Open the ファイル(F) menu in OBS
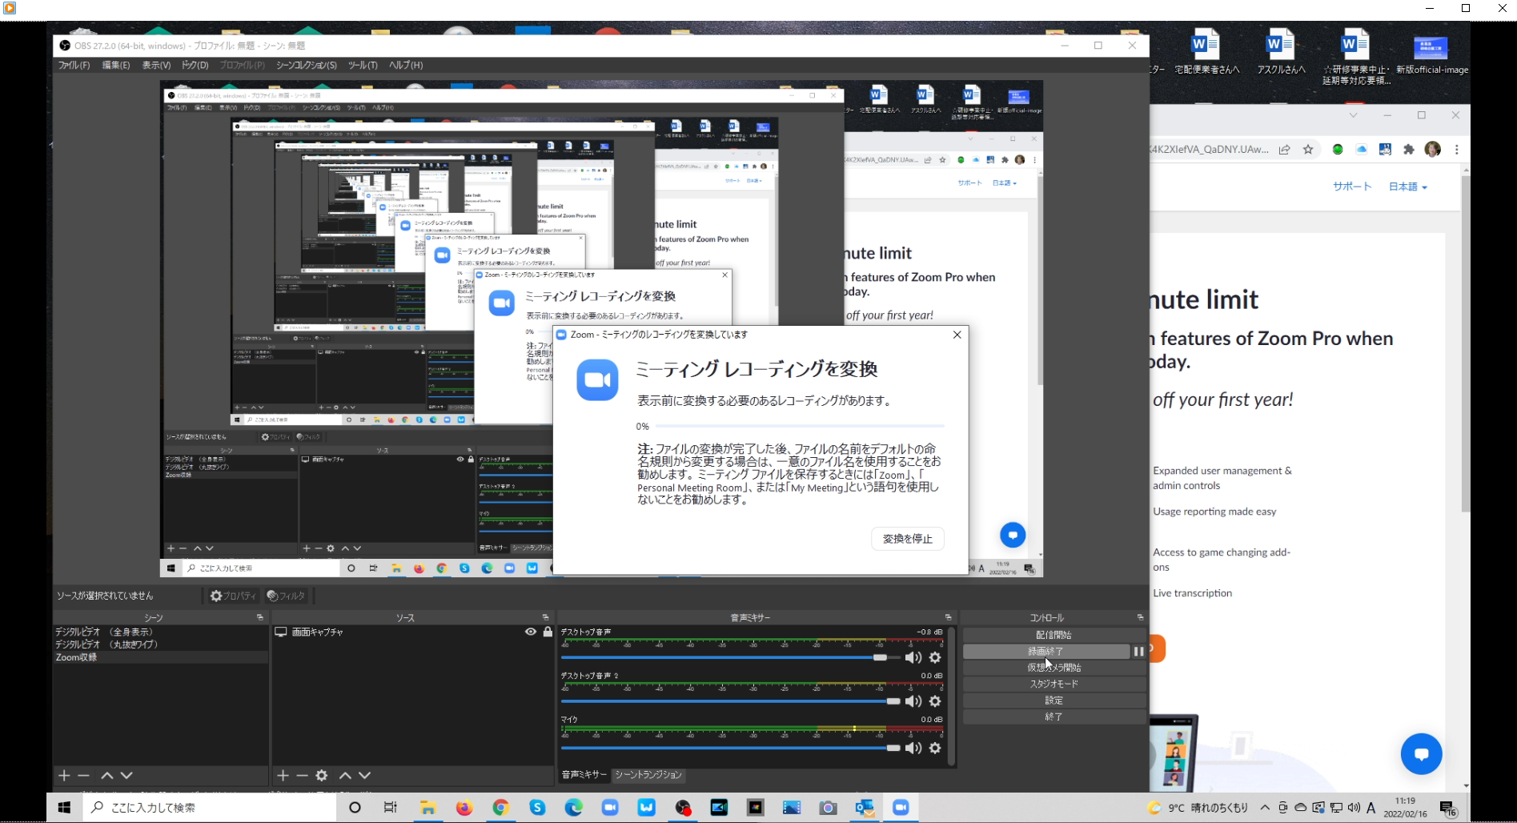The height and width of the screenshot is (823, 1517). pos(74,65)
